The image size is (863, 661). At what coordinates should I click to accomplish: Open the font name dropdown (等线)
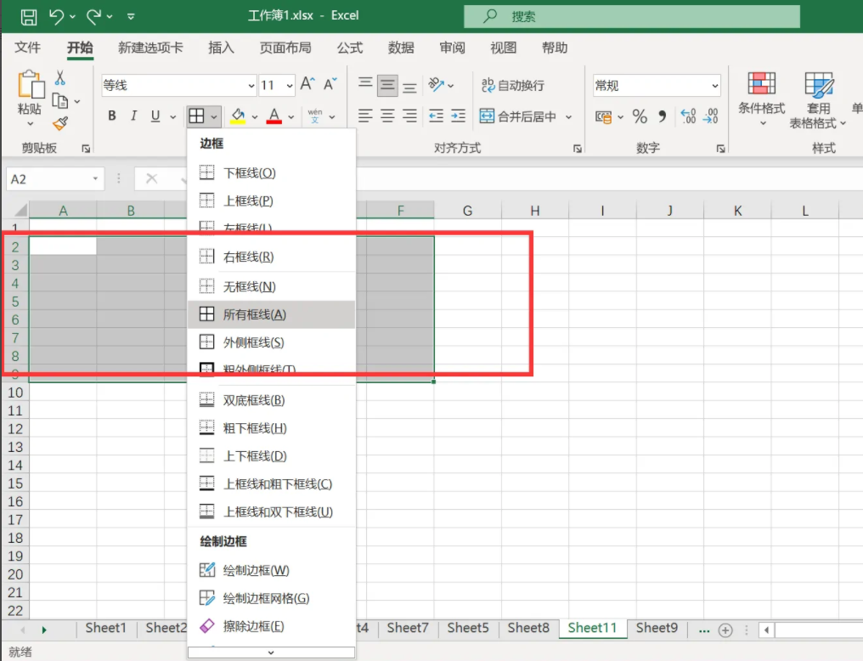tap(251, 86)
